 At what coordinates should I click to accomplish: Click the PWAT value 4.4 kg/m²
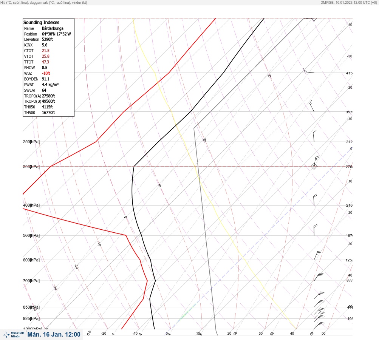[50, 85]
